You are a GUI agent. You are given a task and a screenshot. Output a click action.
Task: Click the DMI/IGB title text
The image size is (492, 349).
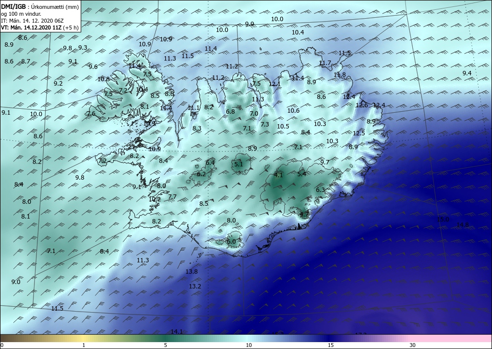[x=13, y=6]
